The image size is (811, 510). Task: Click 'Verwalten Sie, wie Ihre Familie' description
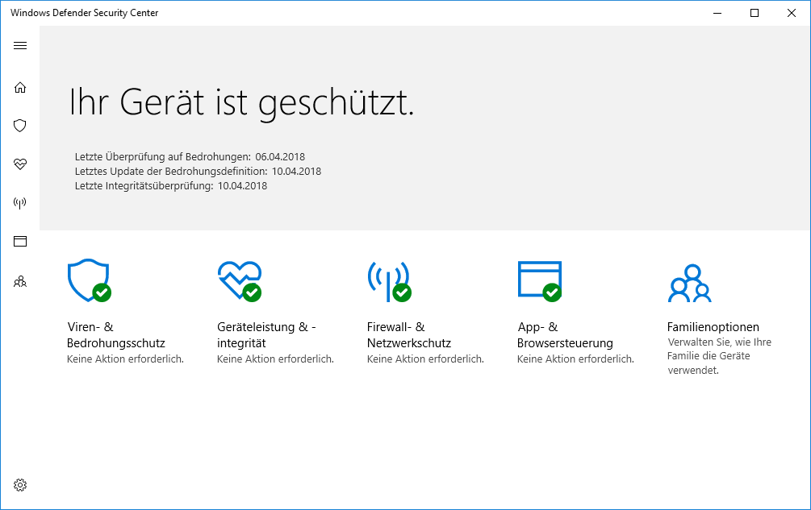pos(719,356)
